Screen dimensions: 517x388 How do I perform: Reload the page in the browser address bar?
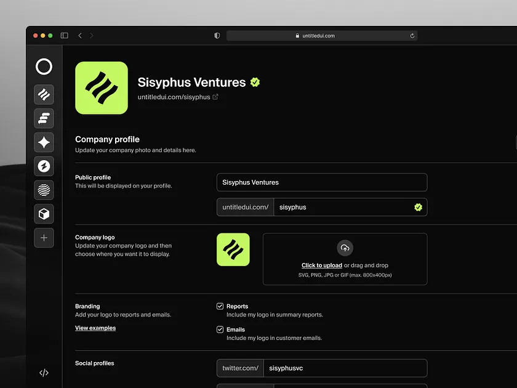(412, 36)
